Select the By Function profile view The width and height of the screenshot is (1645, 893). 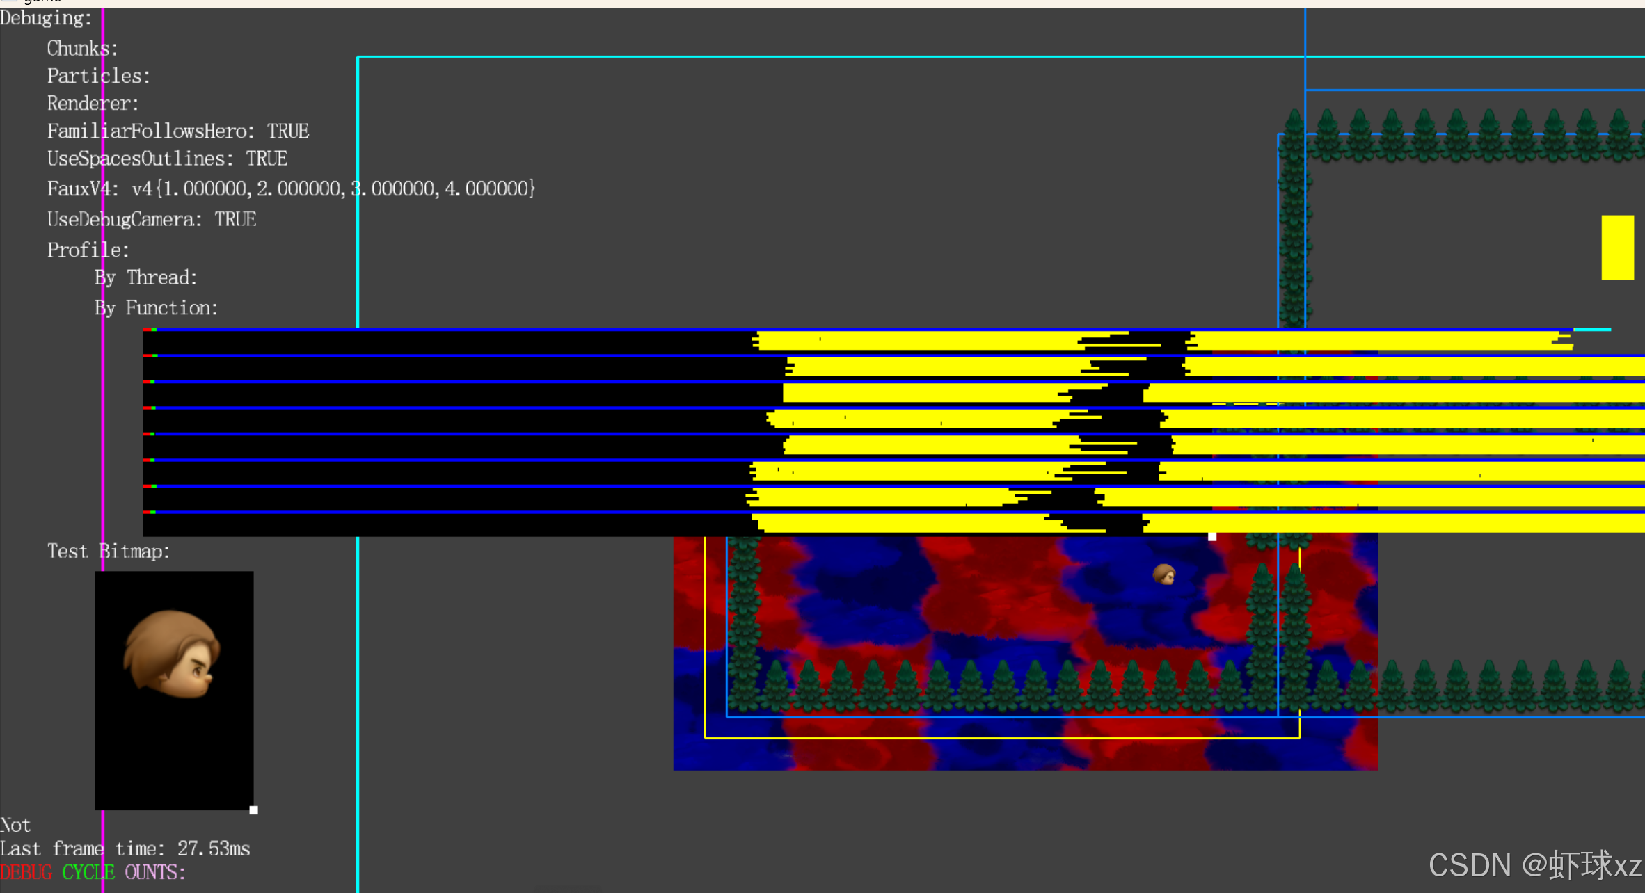coord(156,308)
